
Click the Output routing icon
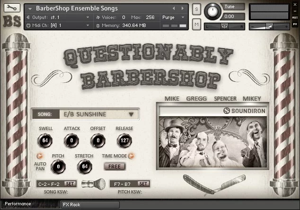pos(28,17)
